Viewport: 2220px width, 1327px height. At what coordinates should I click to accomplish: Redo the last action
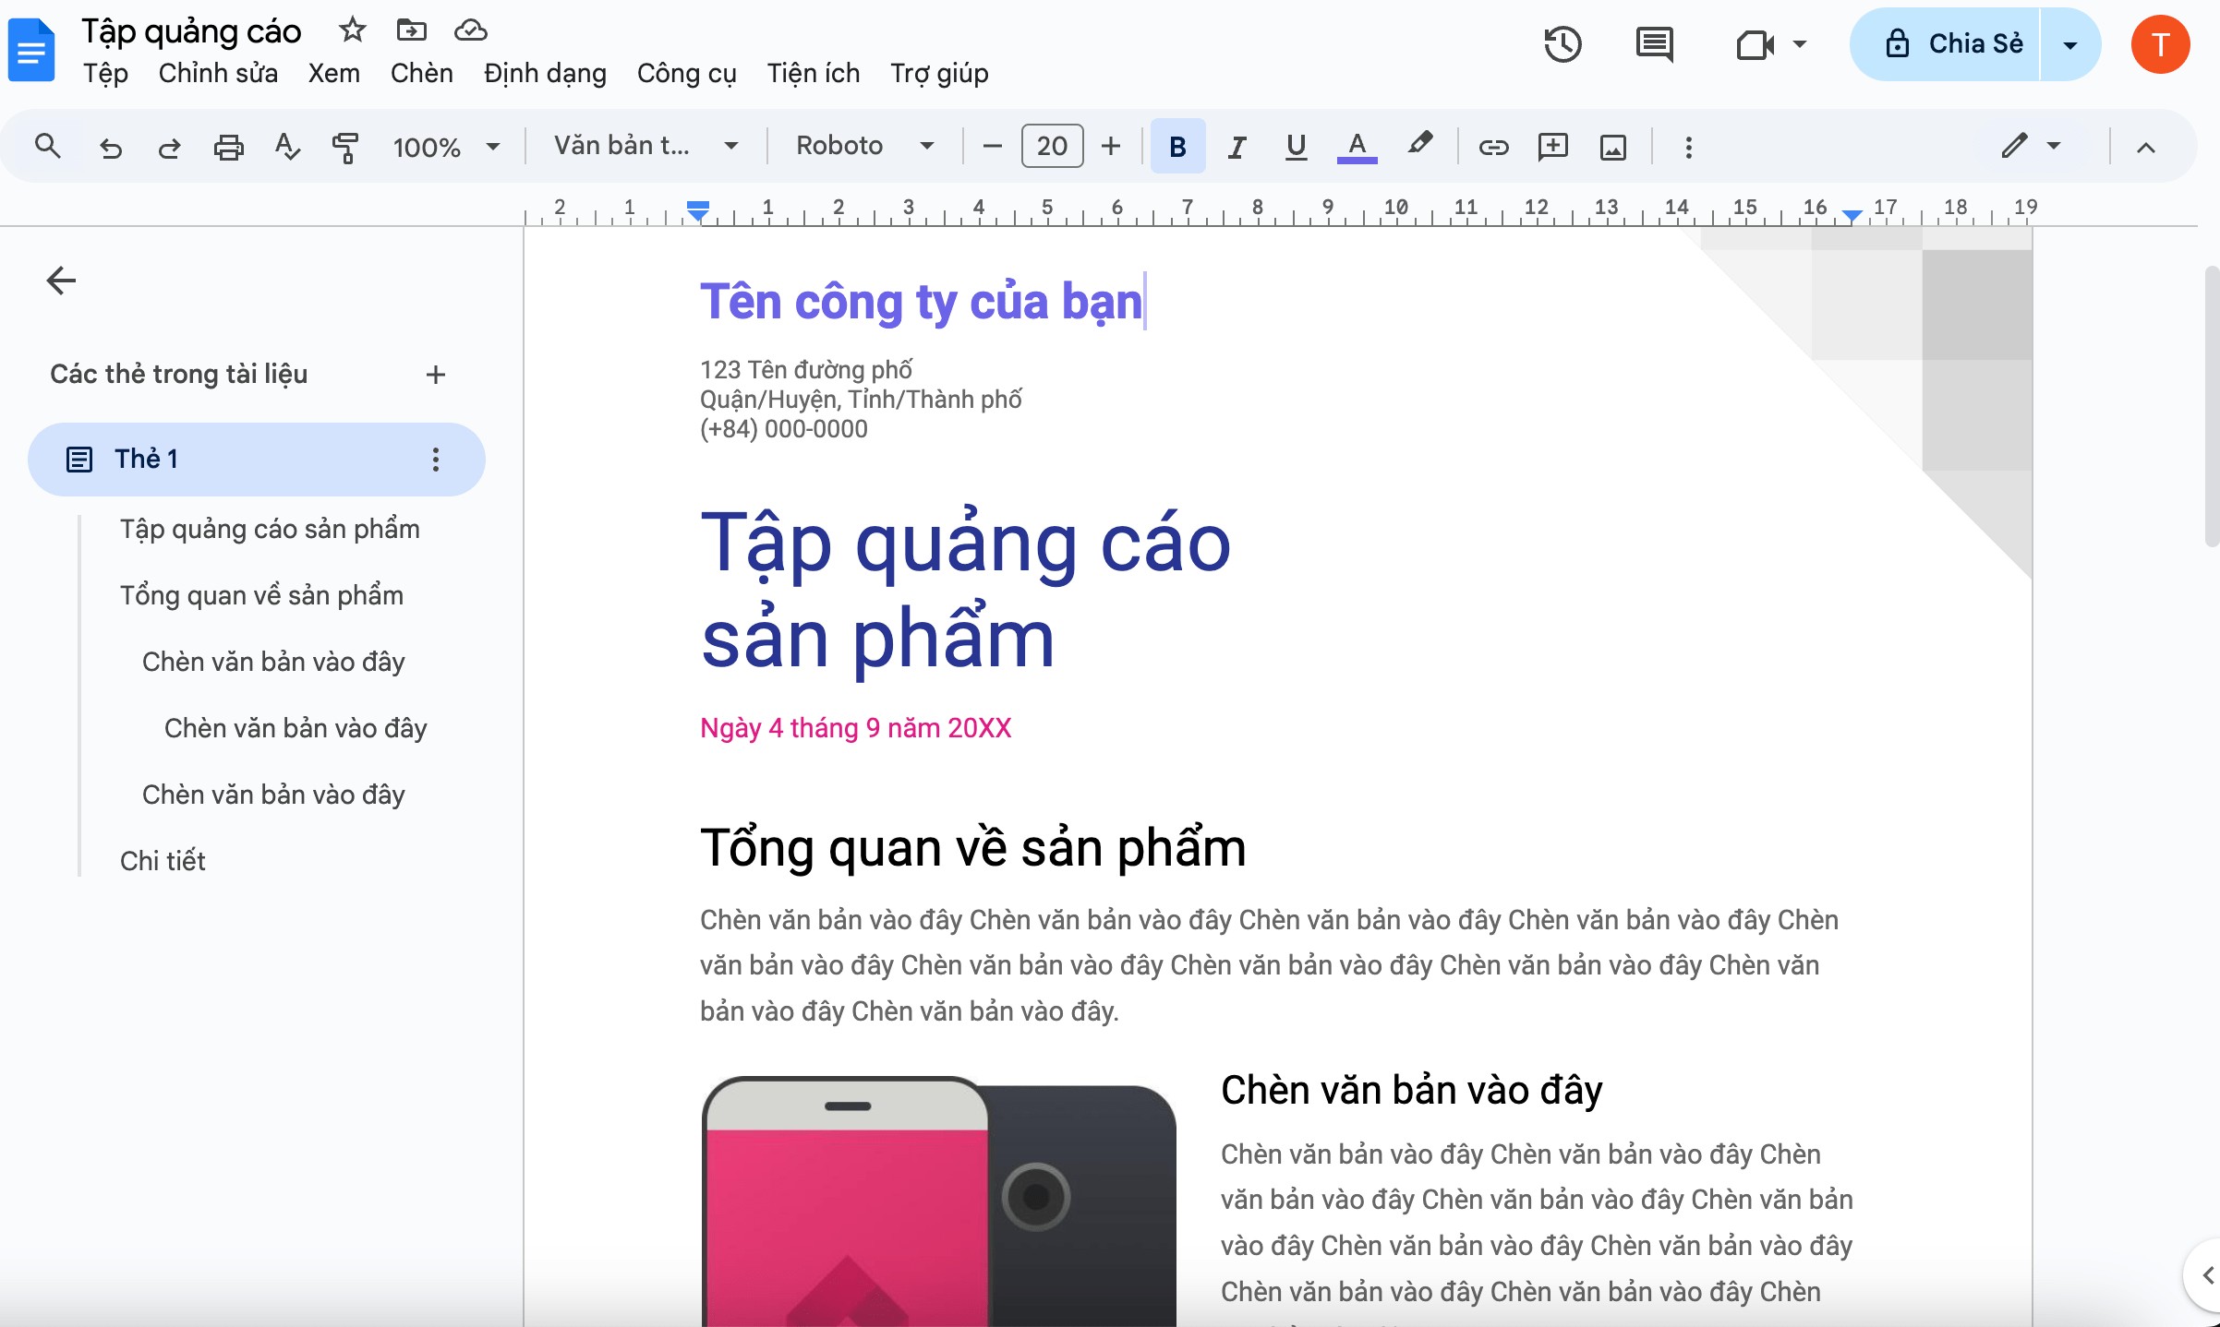coord(169,148)
